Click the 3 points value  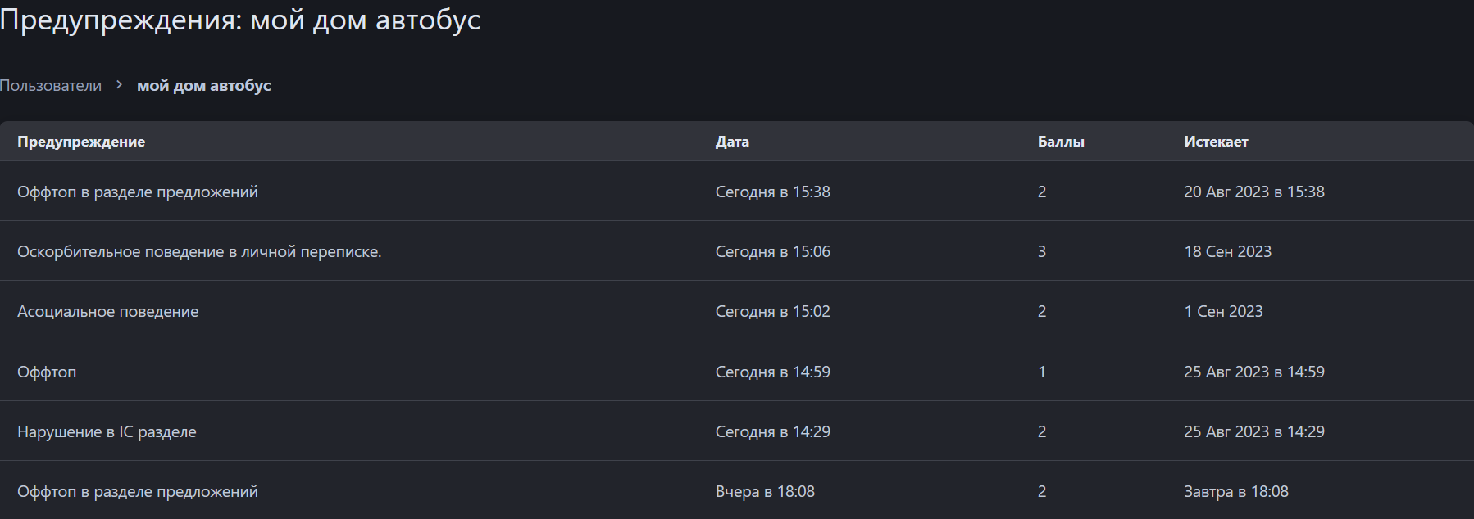[x=1042, y=252]
